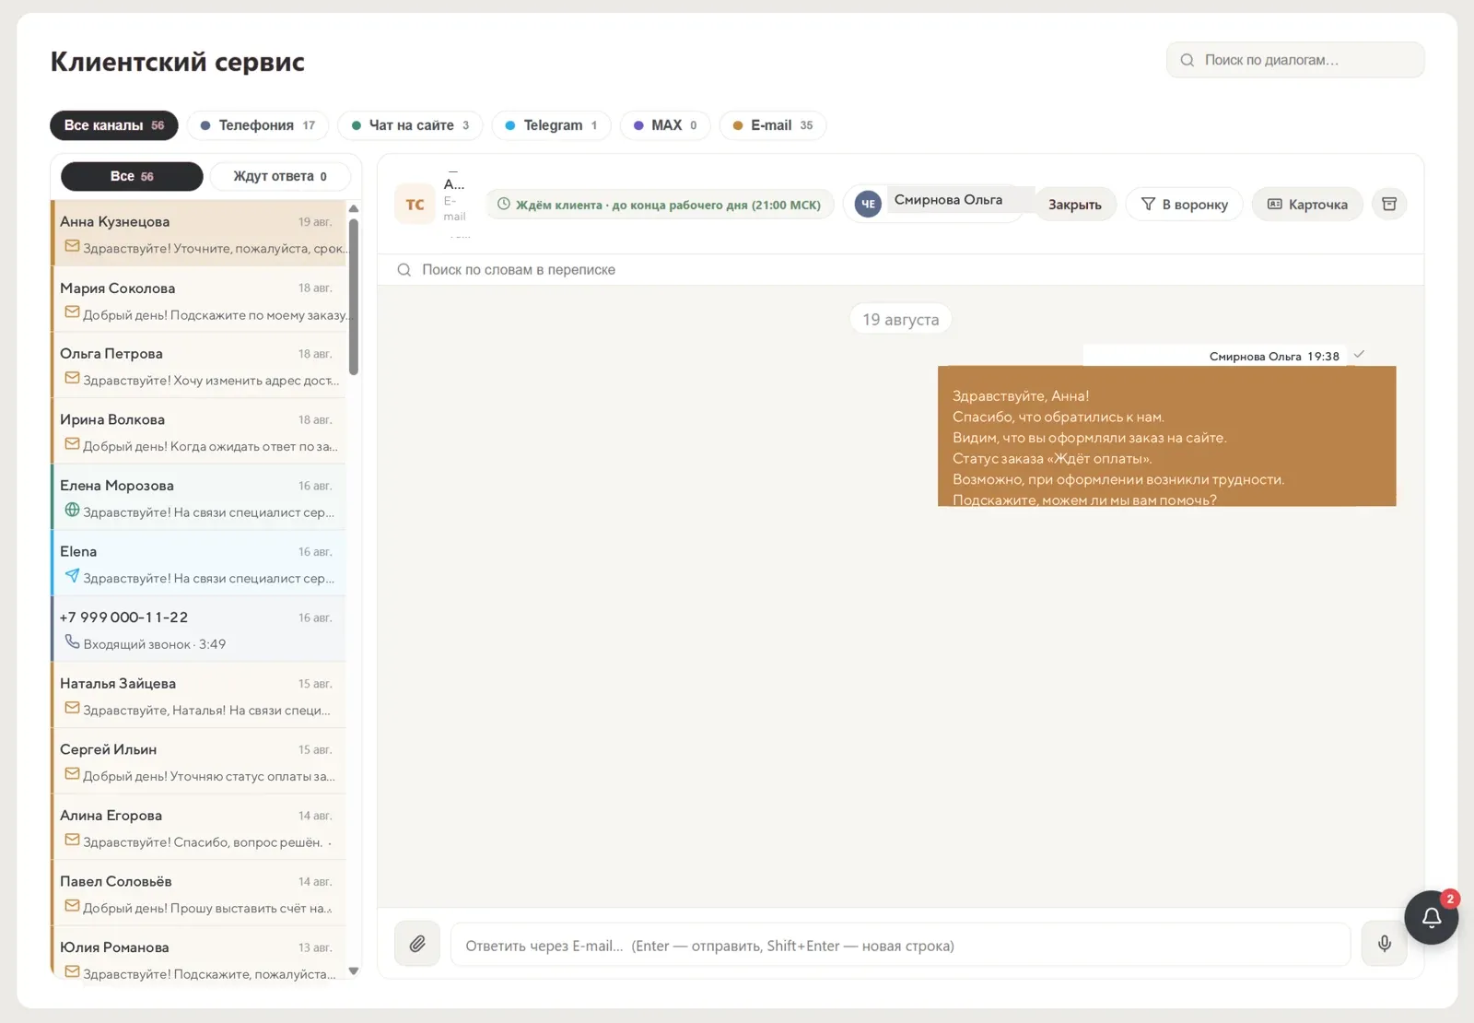Click the phone icon in +7 999 000-11-22 row

pyautogui.click(x=72, y=641)
